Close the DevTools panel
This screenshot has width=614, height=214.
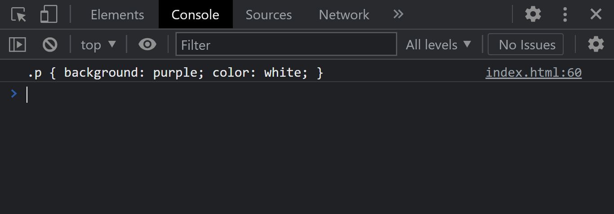pos(596,15)
